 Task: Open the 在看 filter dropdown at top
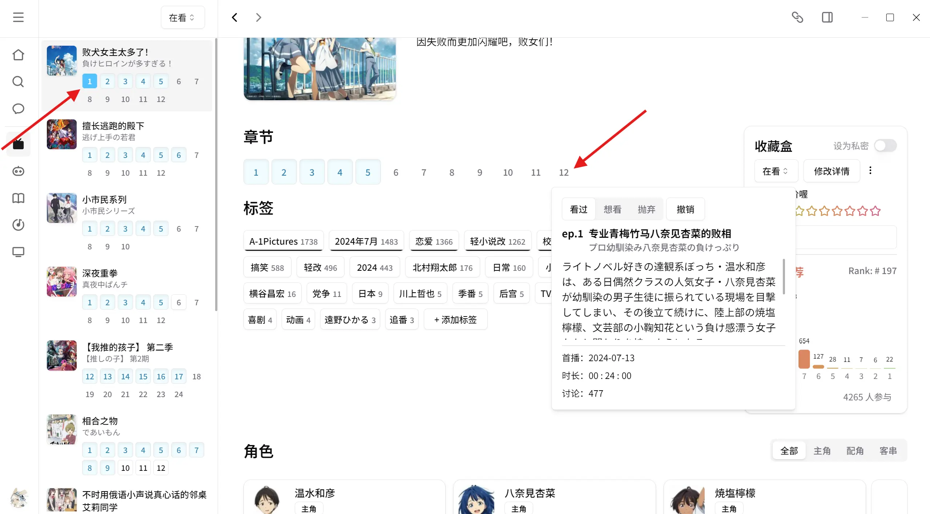(182, 17)
